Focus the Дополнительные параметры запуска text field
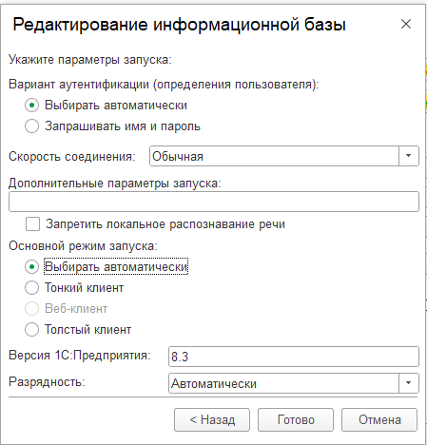 click(x=214, y=202)
